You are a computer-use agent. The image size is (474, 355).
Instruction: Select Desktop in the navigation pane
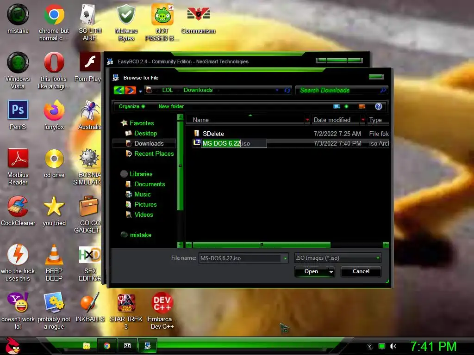coord(145,133)
